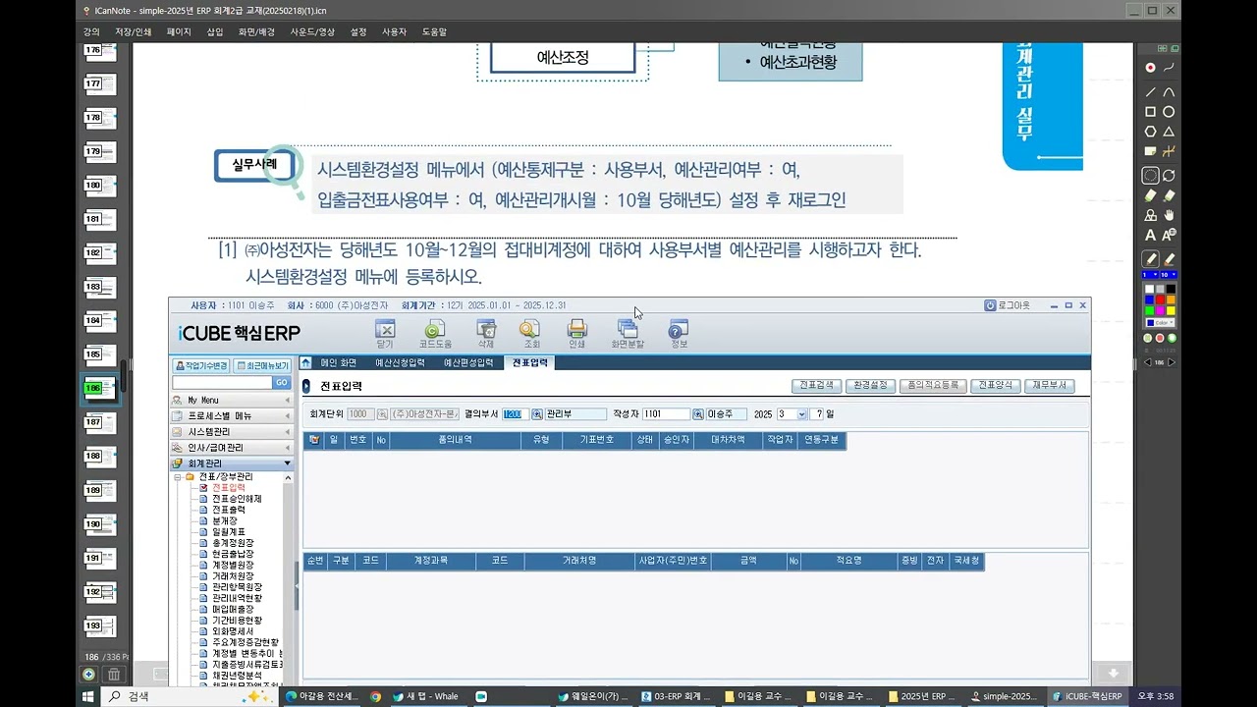This screenshot has height=707, width=1257.
Task: Expand the 시스템관리 section
Action: (232, 432)
